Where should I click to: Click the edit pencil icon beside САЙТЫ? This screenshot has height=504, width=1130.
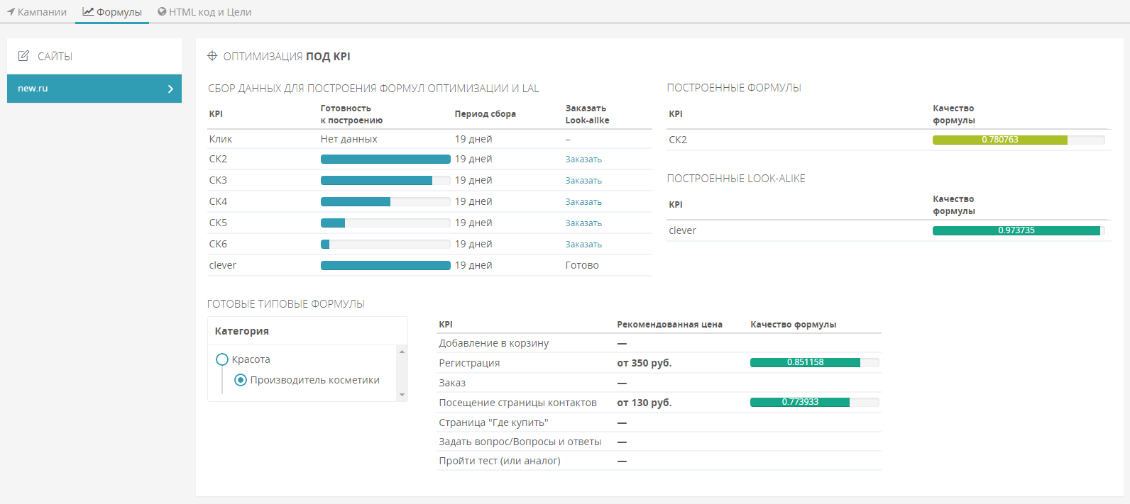click(x=24, y=56)
